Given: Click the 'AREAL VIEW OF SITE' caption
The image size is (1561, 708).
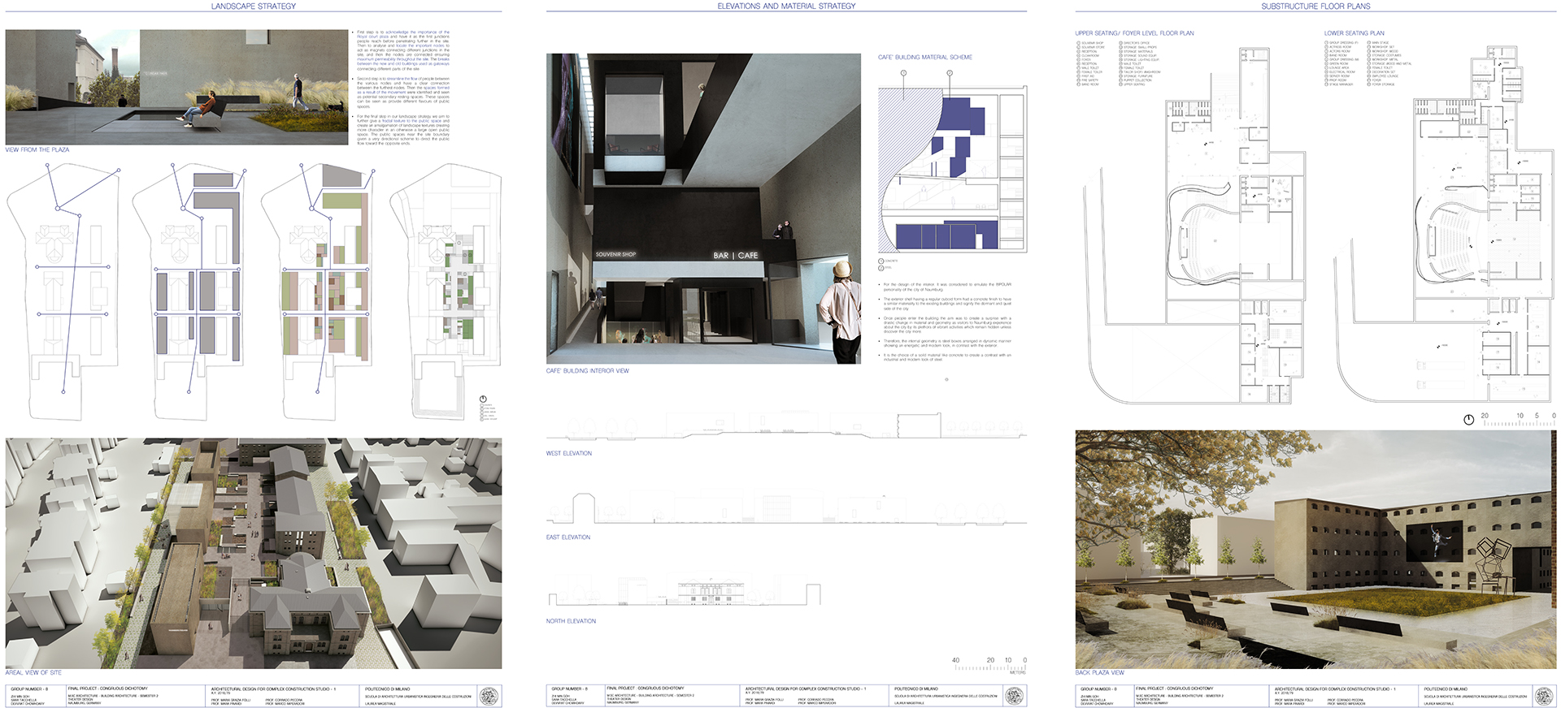Looking at the screenshot, I should [33, 673].
